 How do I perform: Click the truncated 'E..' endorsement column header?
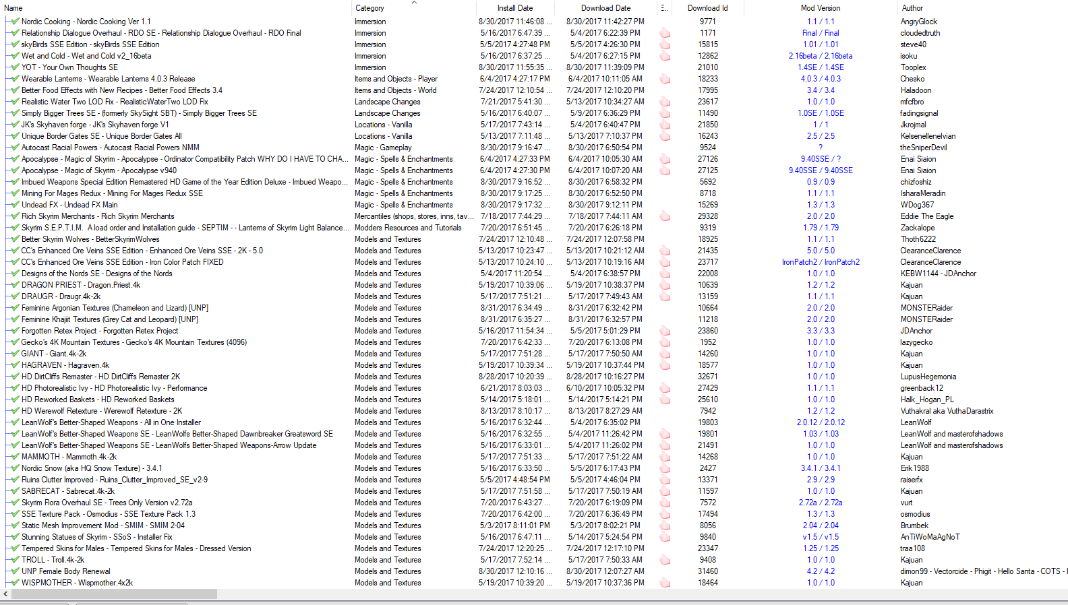tap(664, 8)
